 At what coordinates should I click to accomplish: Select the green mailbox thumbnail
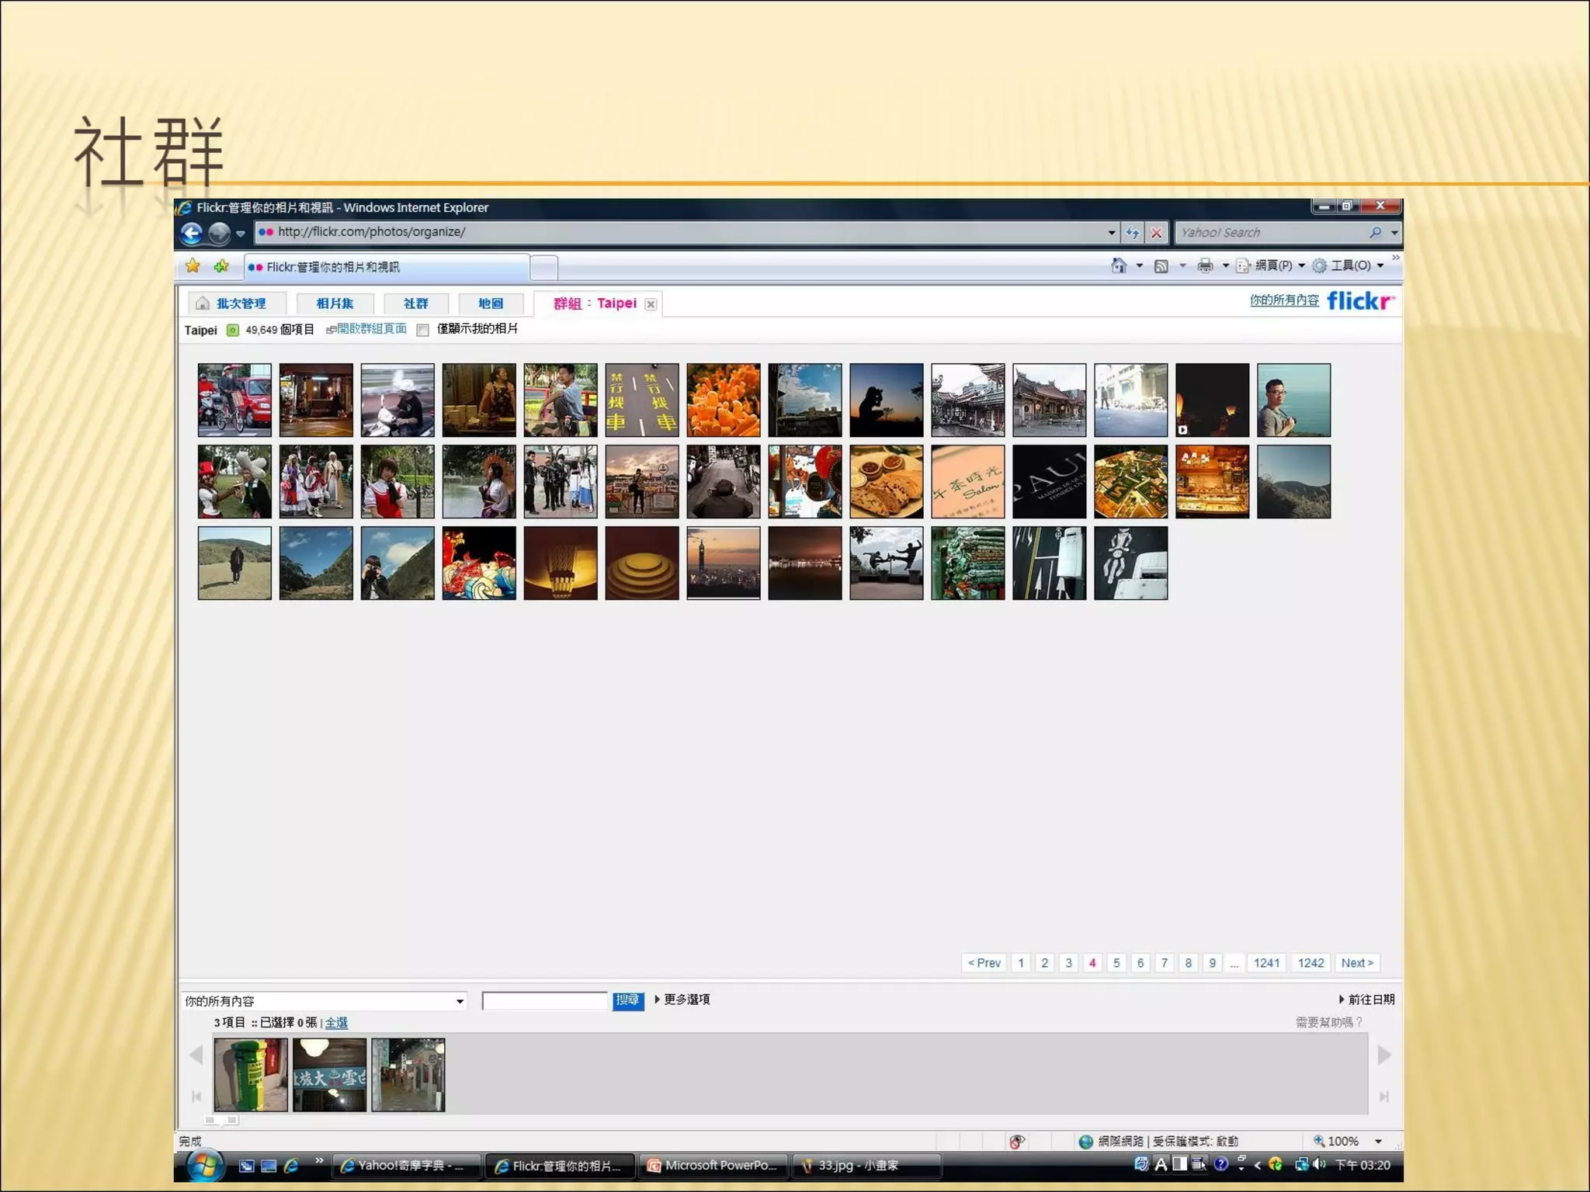point(251,1075)
